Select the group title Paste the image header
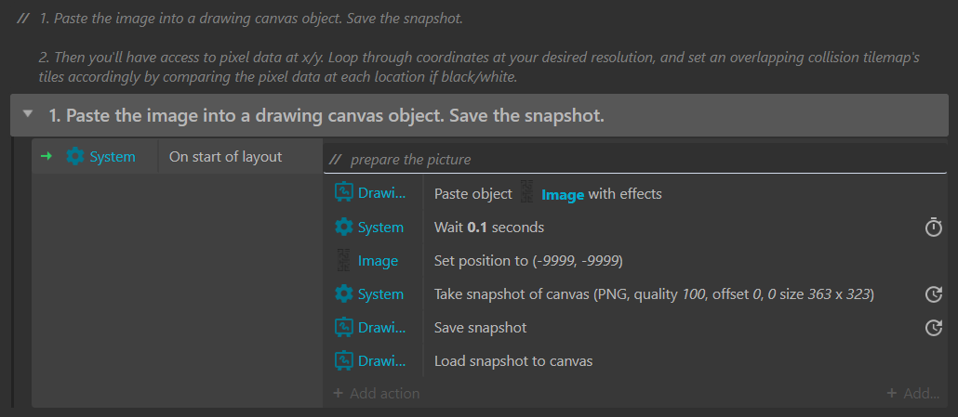 pyautogui.click(x=326, y=115)
